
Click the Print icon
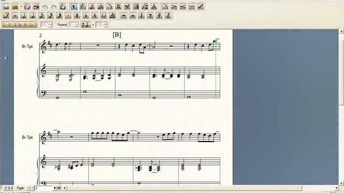36,6
